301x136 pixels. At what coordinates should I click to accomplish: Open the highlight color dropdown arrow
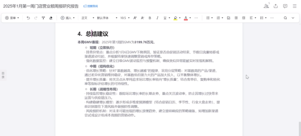[180, 18]
